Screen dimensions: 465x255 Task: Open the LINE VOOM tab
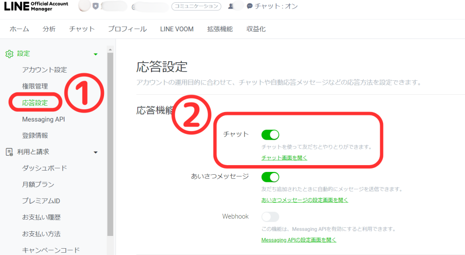[177, 29]
